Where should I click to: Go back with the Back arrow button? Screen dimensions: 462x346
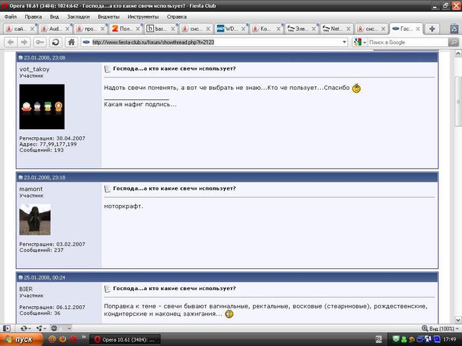(11, 42)
